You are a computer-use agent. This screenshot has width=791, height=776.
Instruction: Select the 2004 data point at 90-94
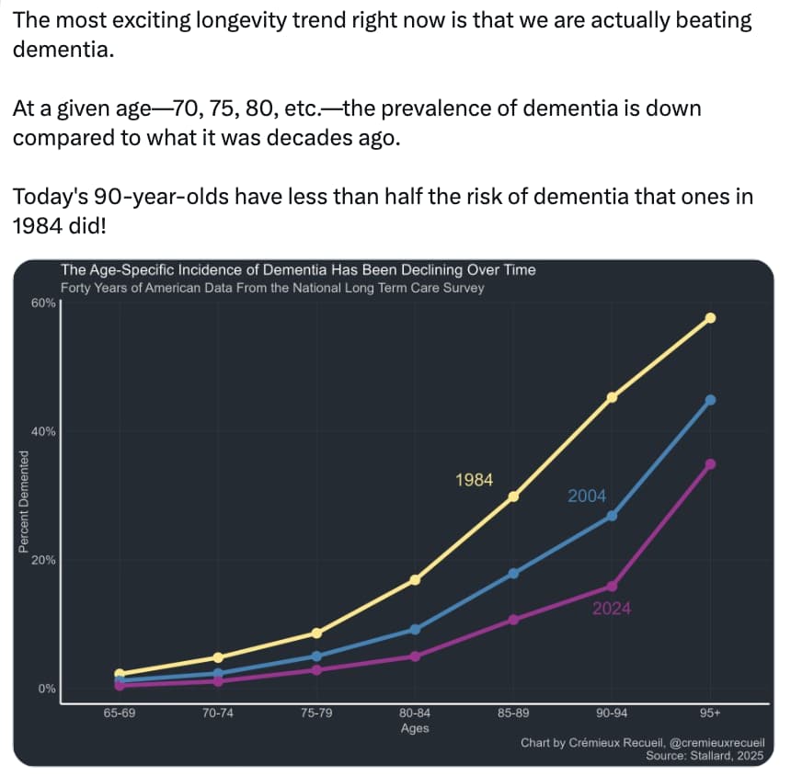(x=612, y=517)
